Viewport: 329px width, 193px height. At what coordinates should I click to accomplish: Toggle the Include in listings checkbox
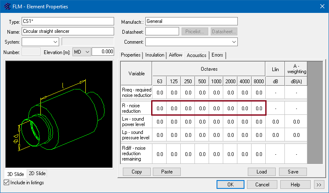[7, 183]
